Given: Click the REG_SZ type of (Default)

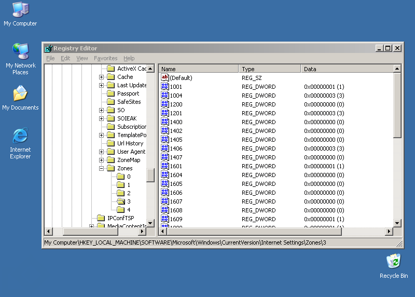Looking at the screenshot, I should [x=252, y=78].
